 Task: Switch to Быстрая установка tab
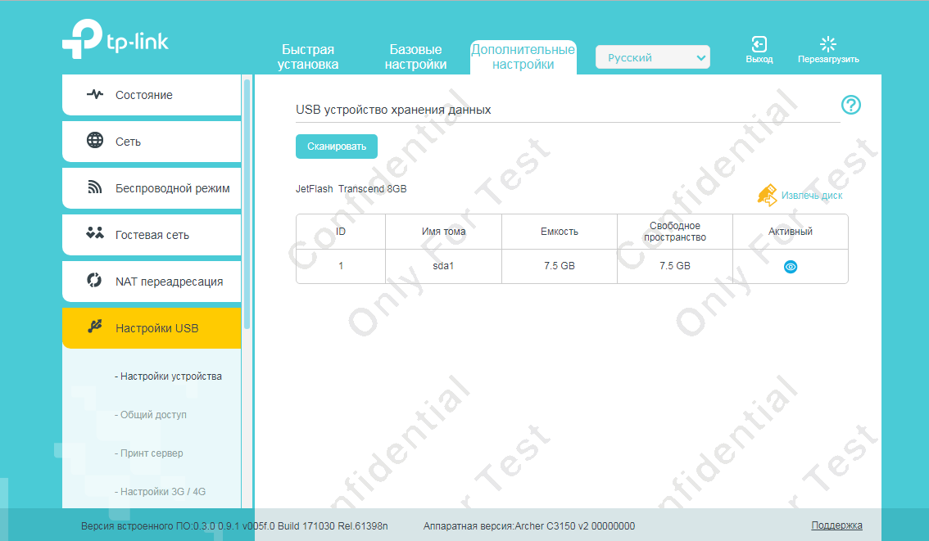pos(308,57)
